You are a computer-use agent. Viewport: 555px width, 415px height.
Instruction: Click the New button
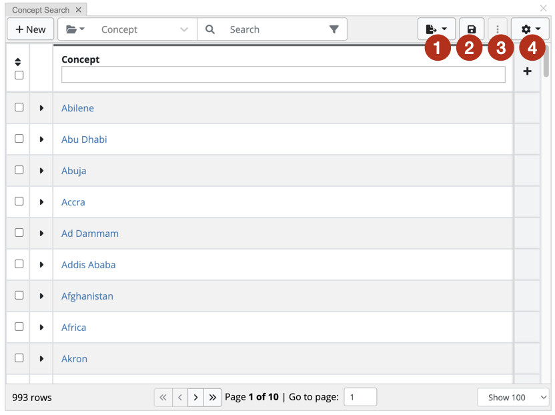[31, 29]
